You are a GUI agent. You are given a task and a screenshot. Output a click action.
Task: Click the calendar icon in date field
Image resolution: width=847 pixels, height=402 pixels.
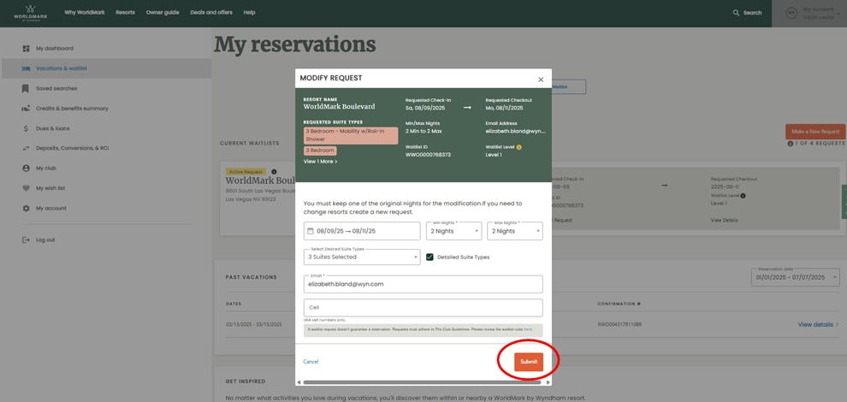(311, 231)
